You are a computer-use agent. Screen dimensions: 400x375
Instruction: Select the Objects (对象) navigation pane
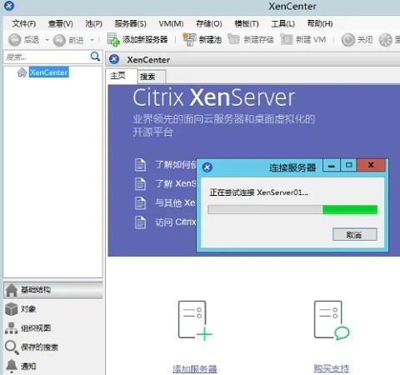[x=53, y=309]
